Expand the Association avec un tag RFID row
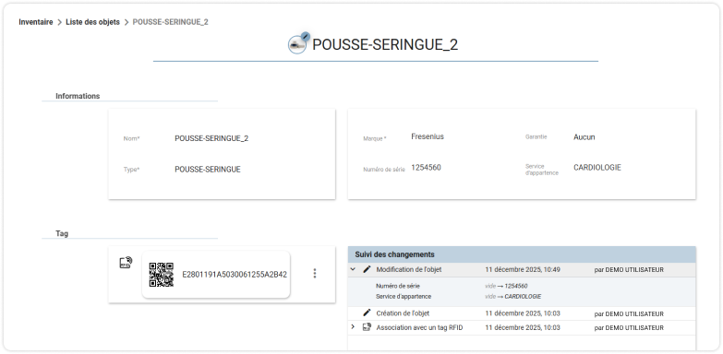The width and height of the screenshot is (723, 354). coord(353,327)
